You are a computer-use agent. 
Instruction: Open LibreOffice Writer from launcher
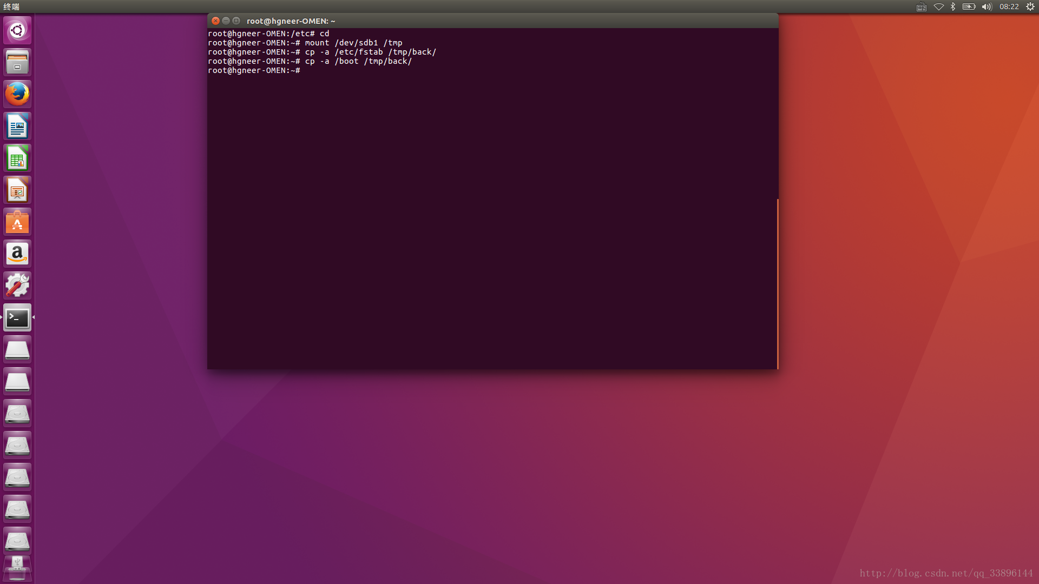(17, 126)
